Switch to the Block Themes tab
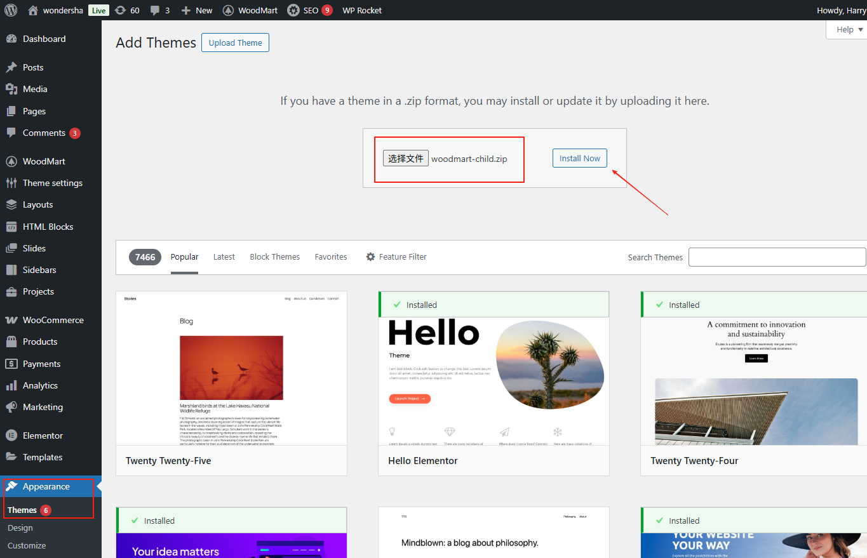Screen dimensions: 867x558 [274, 257]
